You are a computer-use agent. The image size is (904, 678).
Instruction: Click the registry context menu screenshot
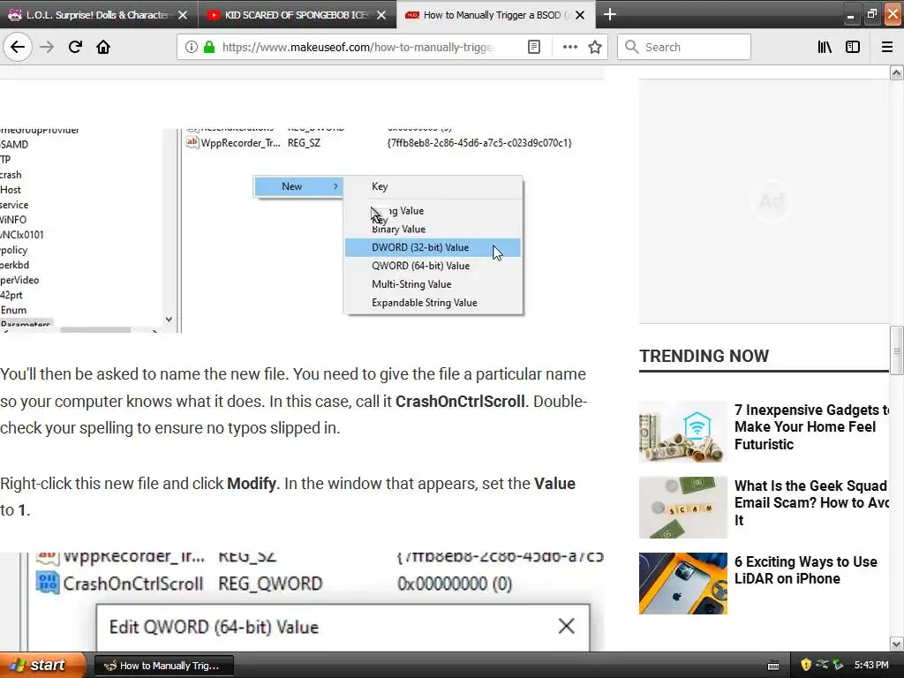click(x=302, y=230)
